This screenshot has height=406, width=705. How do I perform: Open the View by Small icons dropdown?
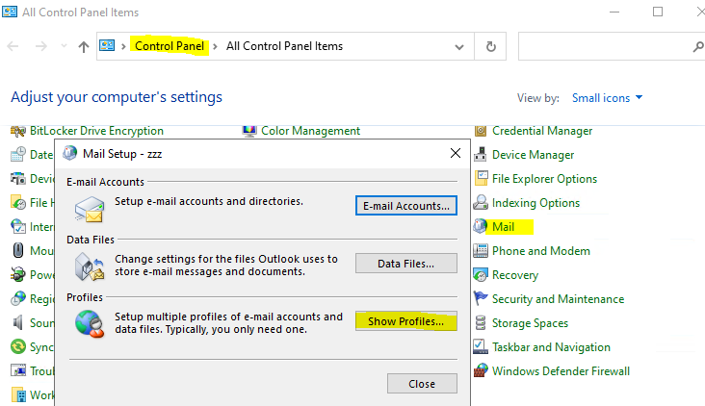click(x=607, y=98)
